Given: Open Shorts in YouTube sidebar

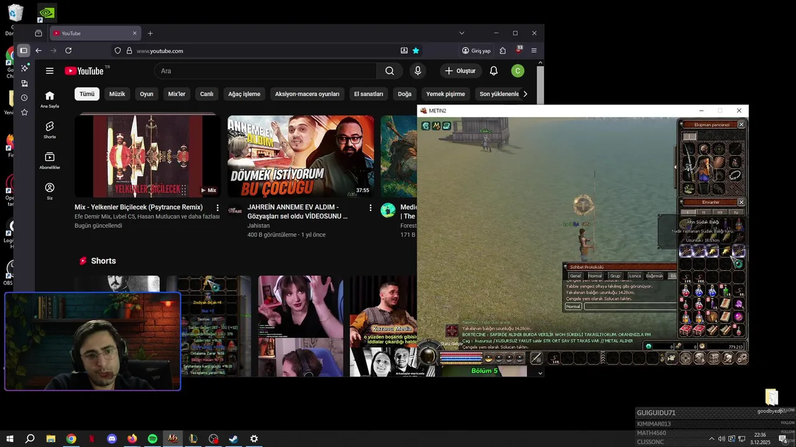Looking at the screenshot, I should click(x=50, y=130).
